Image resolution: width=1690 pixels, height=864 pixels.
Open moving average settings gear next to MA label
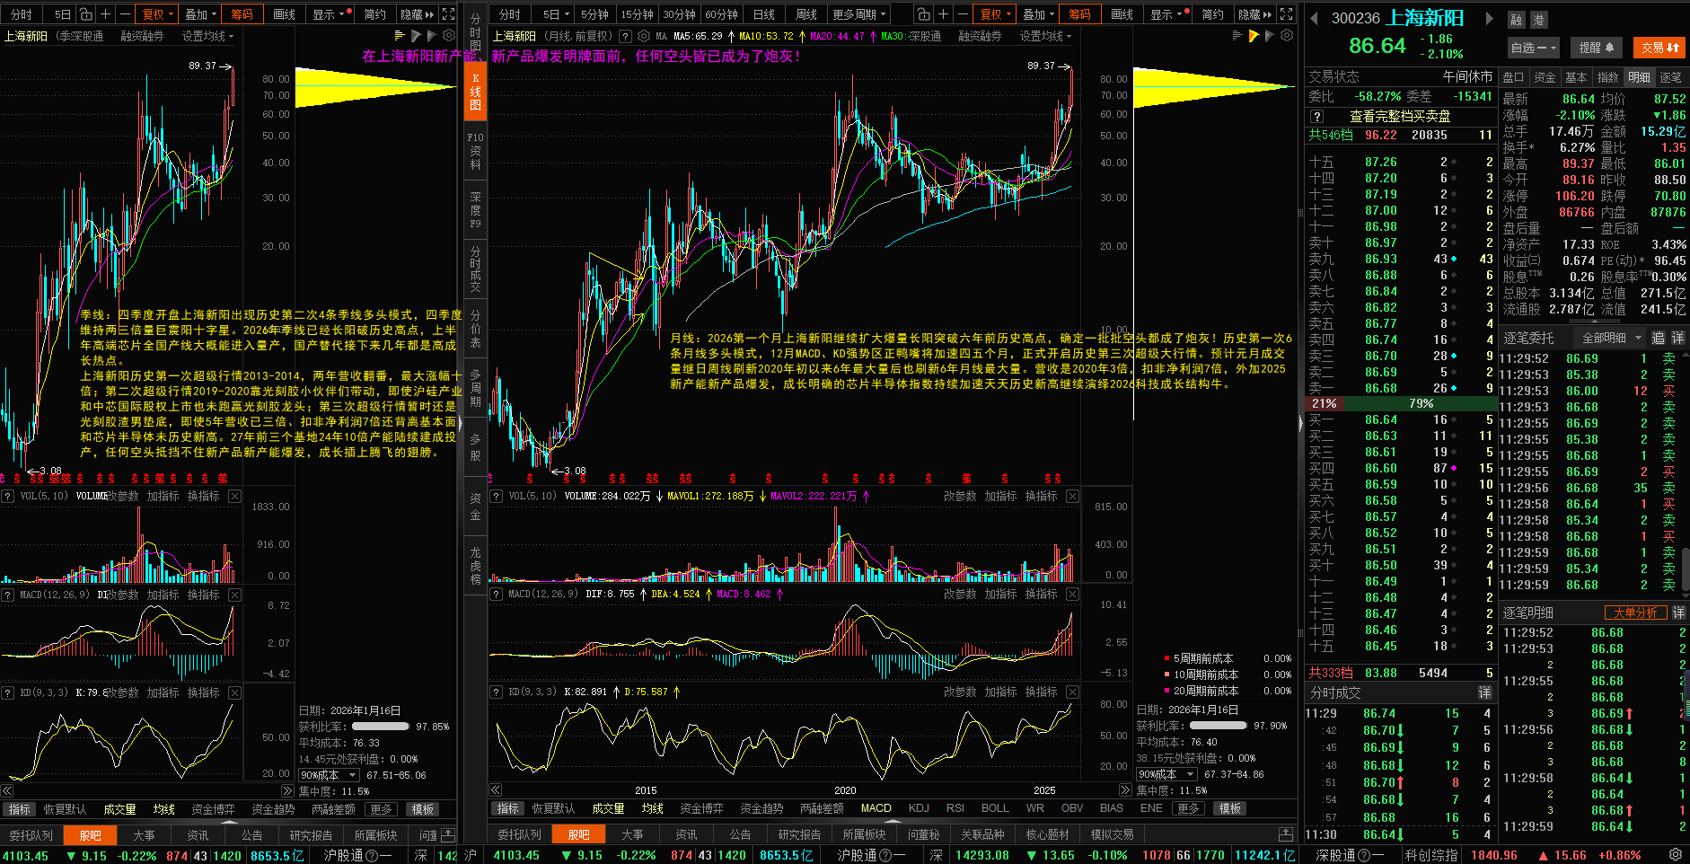pyautogui.click(x=643, y=36)
